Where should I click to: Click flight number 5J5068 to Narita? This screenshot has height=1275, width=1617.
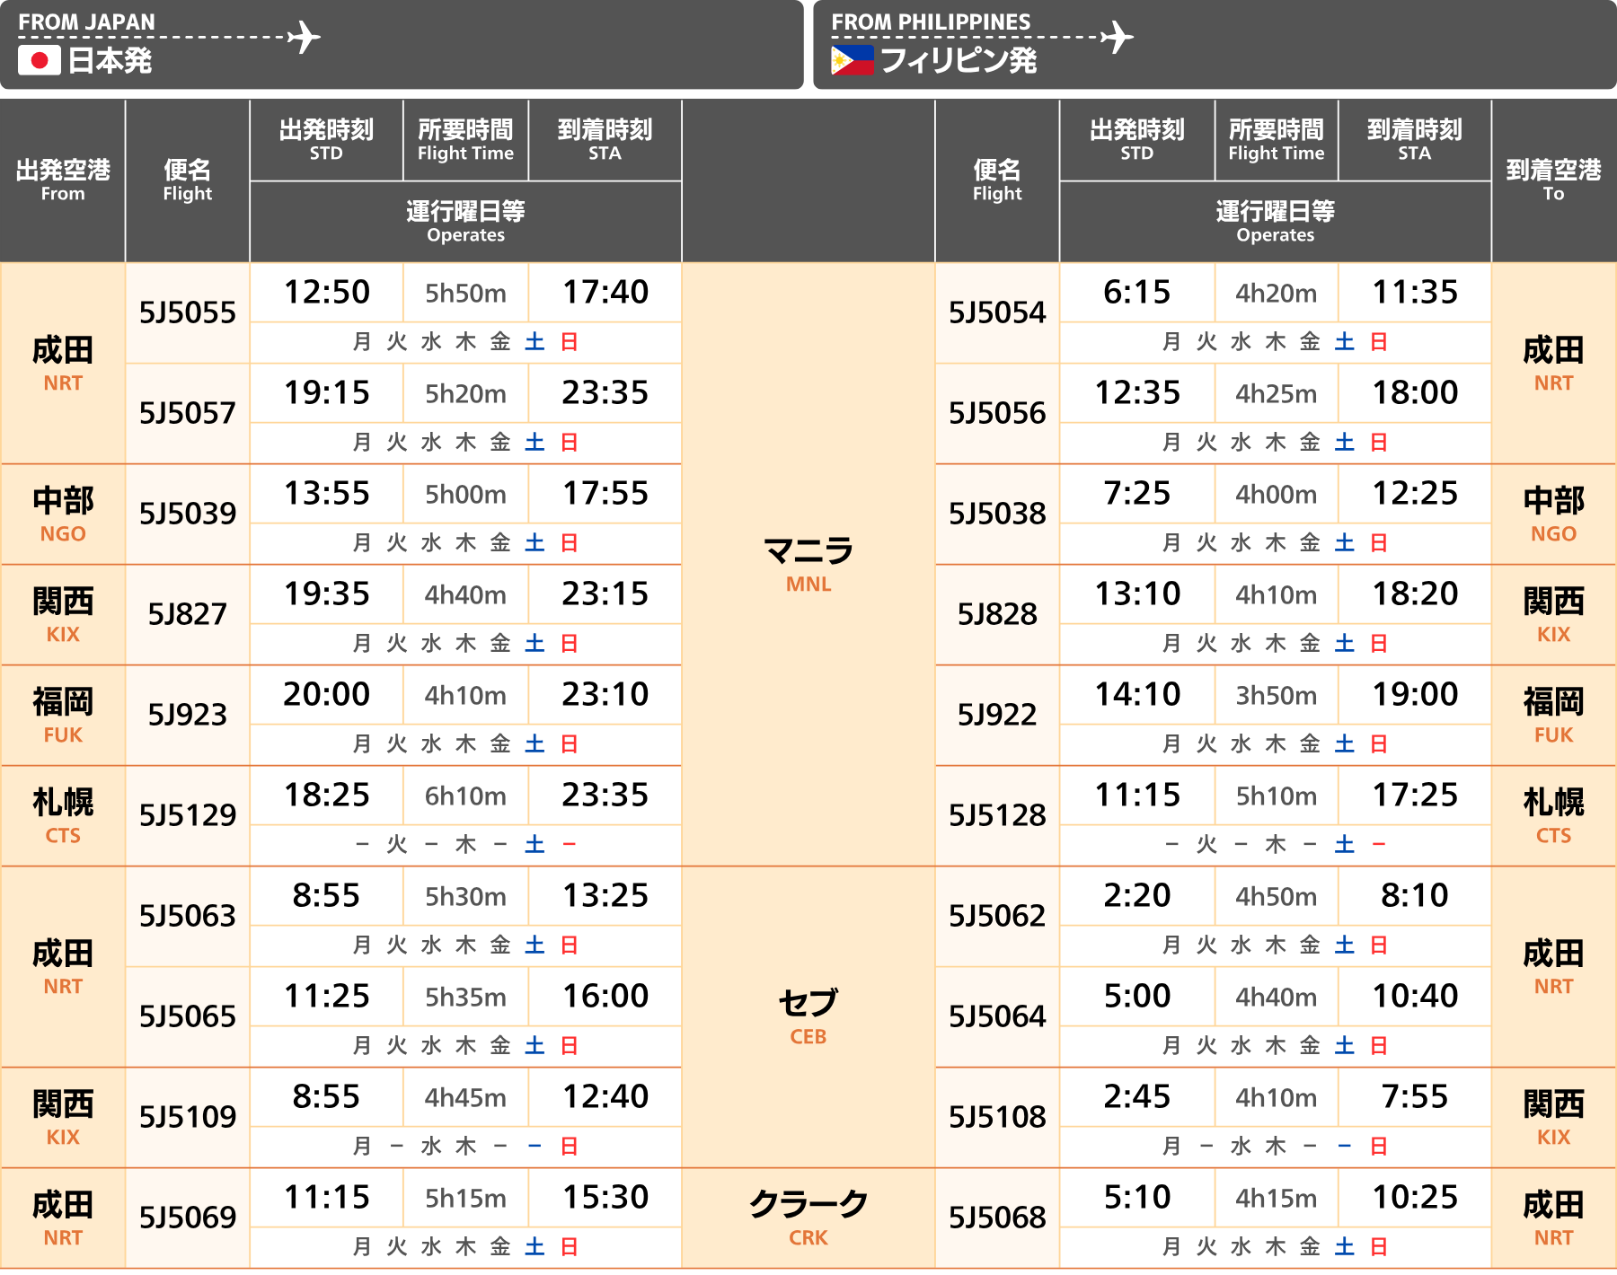(997, 1218)
